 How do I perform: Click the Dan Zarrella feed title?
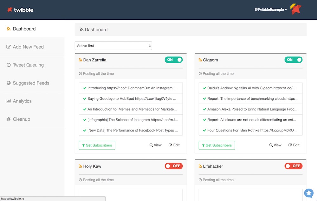pos(94,60)
